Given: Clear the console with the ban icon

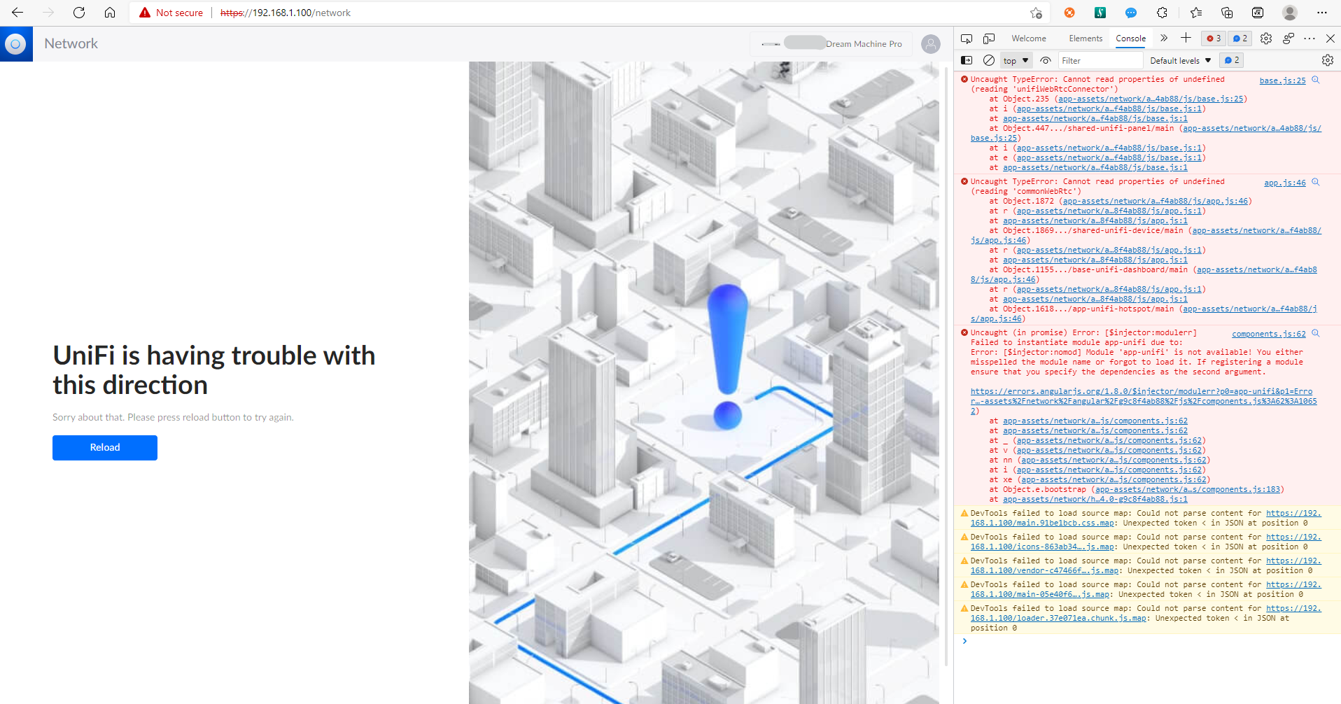Looking at the screenshot, I should pos(989,61).
